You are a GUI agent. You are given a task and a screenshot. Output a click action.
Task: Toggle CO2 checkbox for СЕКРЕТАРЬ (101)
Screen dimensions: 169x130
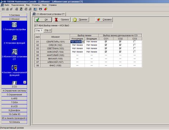[x=120, y=41]
